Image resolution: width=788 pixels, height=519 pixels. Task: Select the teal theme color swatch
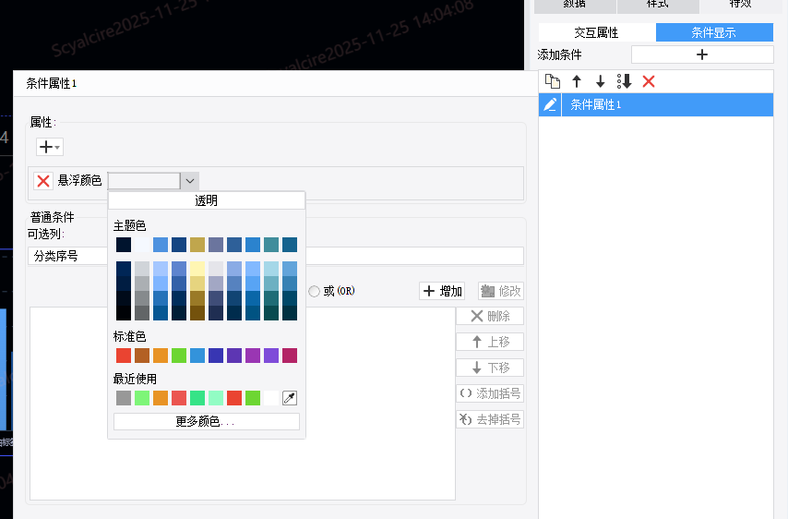[271, 245]
